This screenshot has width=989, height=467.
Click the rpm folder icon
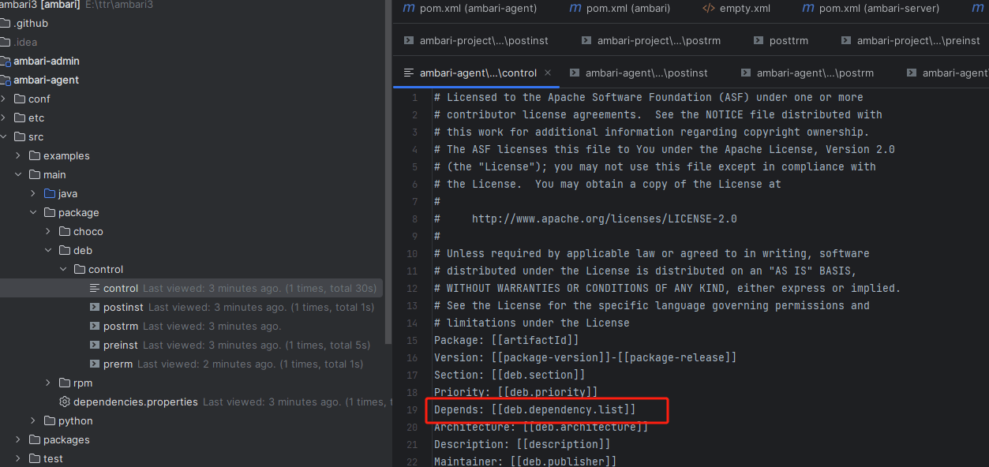coord(65,383)
